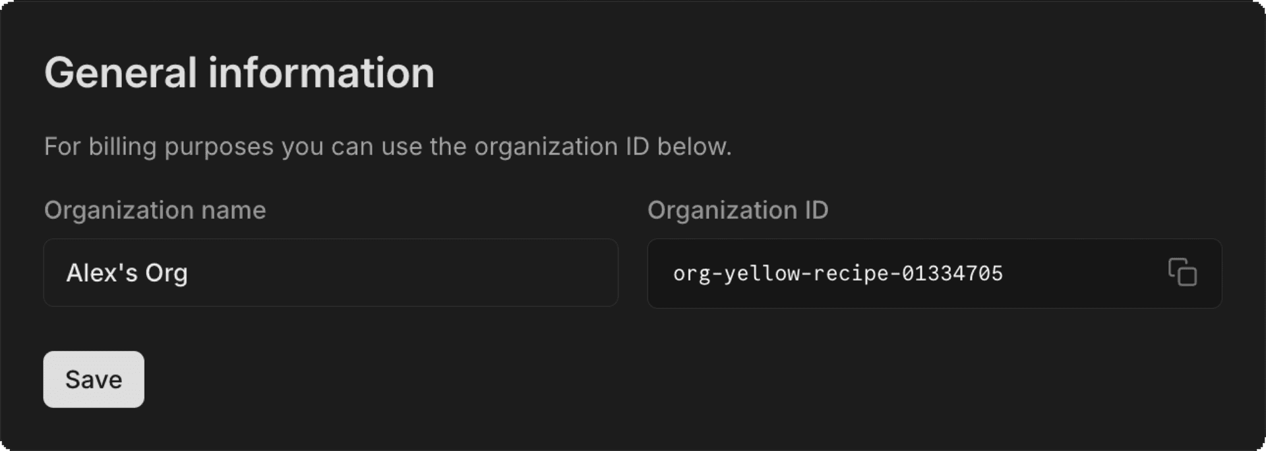Click the General information heading
This screenshot has width=1266, height=451.
pos(239,72)
